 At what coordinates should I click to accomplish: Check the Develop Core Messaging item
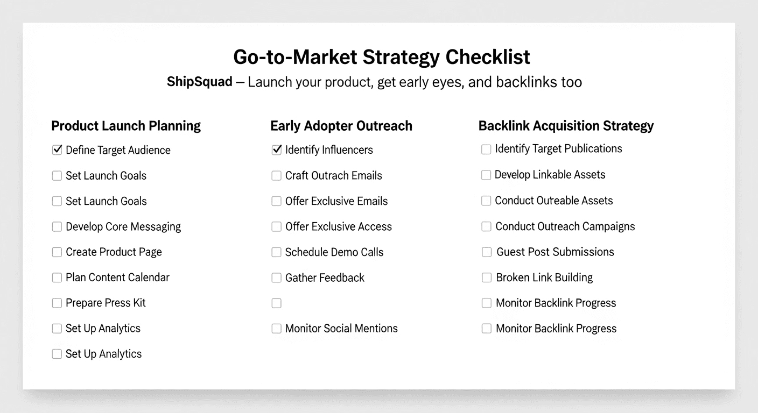[57, 227]
